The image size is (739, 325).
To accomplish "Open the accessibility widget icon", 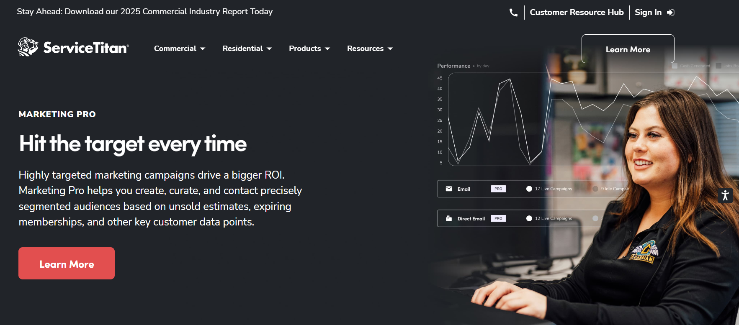I will [725, 195].
